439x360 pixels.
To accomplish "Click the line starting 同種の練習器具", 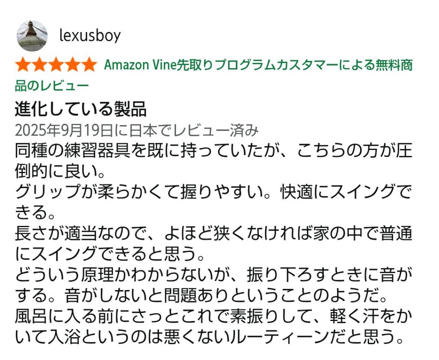I will [213, 151].
